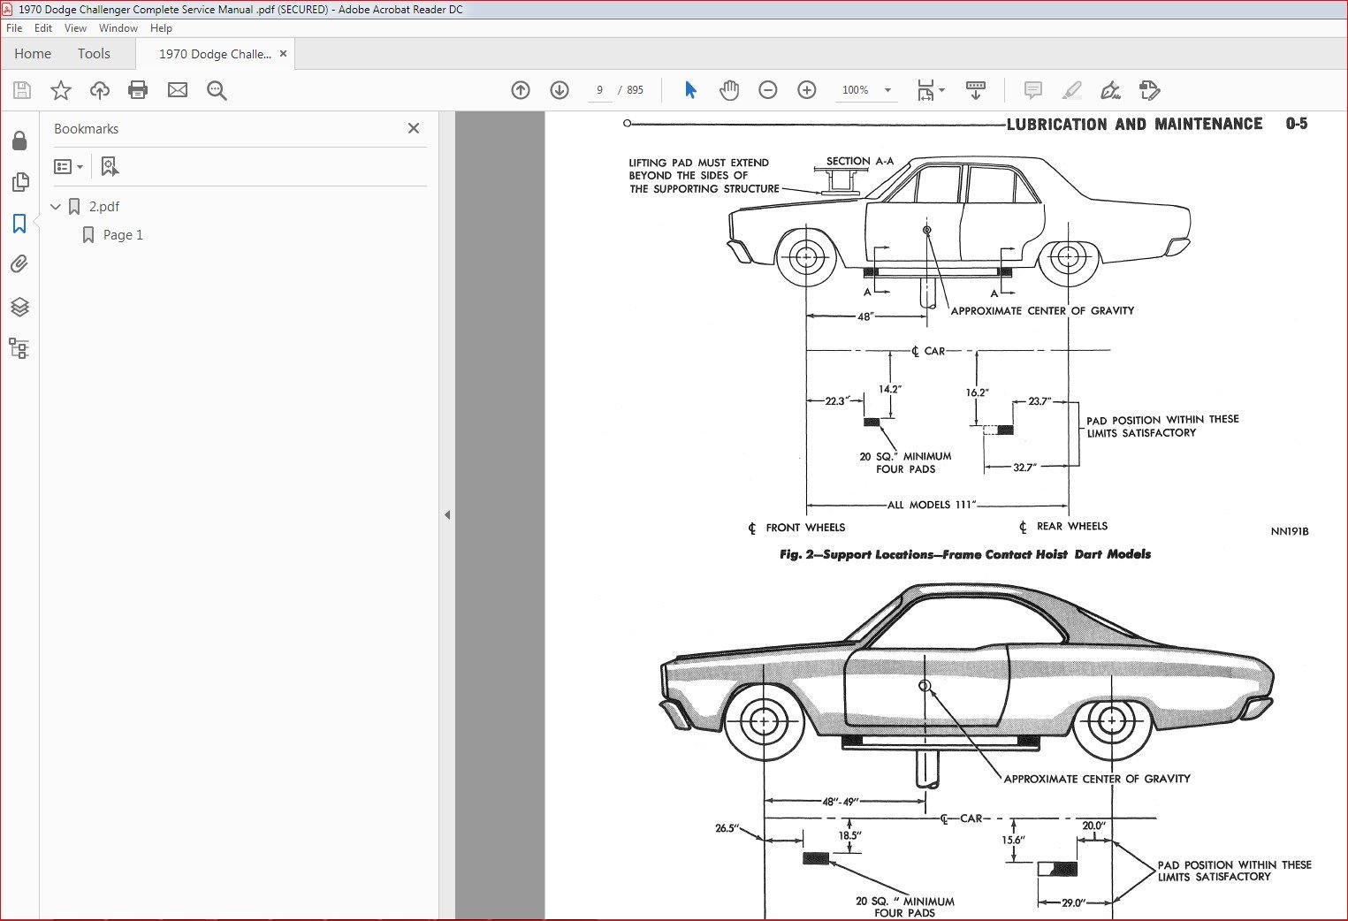Select the Page 1 bookmark
Viewport: 1348px width, 921px height.
point(123,235)
